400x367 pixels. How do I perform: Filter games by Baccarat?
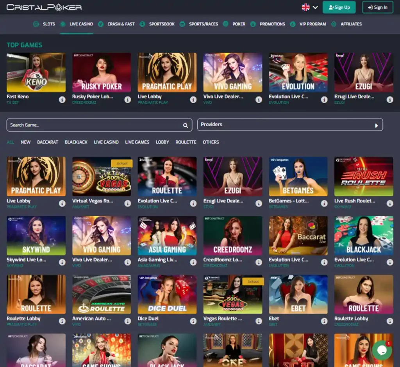pyautogui.click(x=47, y=142)
